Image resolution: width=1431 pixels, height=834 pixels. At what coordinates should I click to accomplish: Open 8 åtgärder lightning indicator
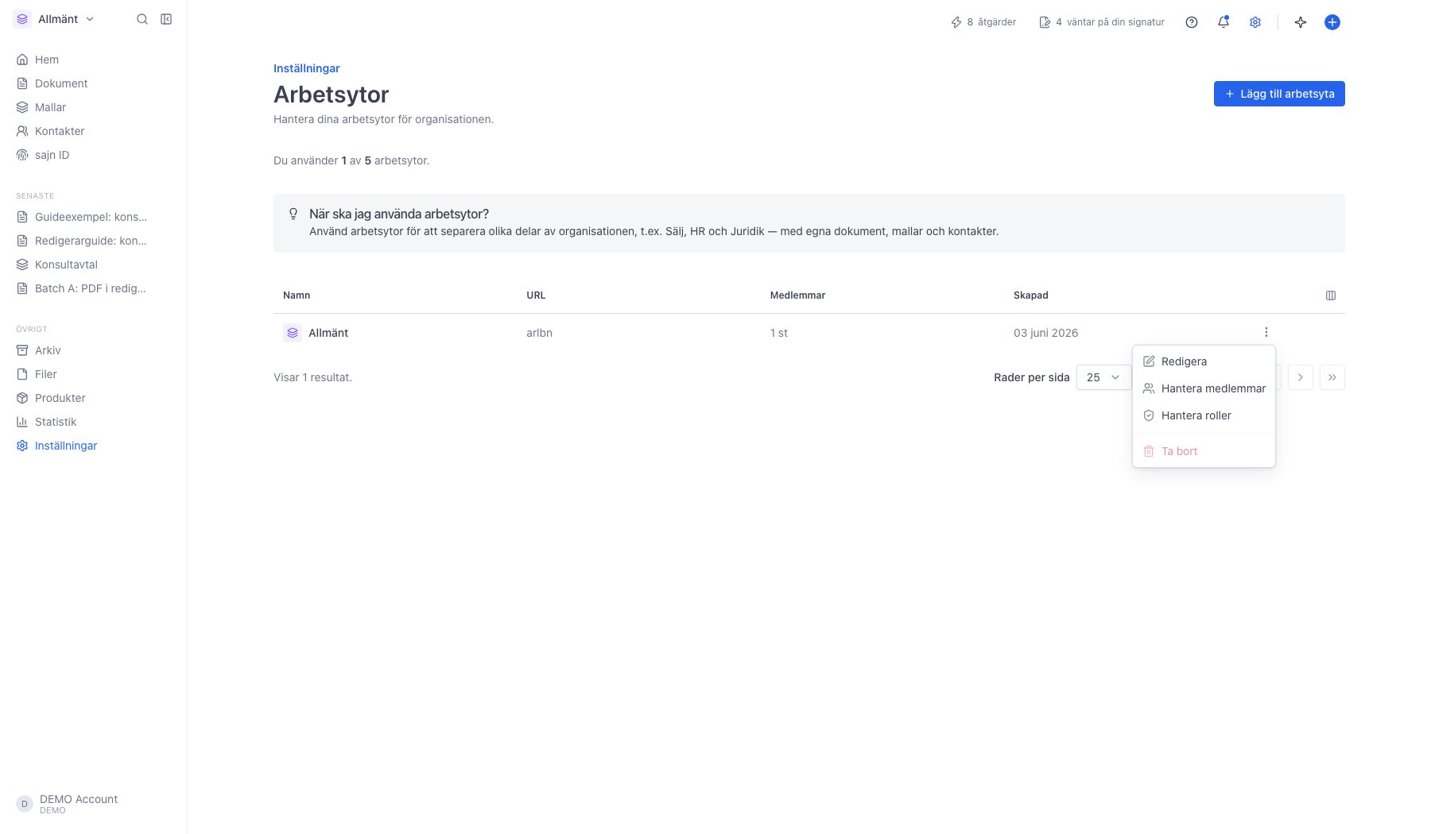click(x=983, y=22)
